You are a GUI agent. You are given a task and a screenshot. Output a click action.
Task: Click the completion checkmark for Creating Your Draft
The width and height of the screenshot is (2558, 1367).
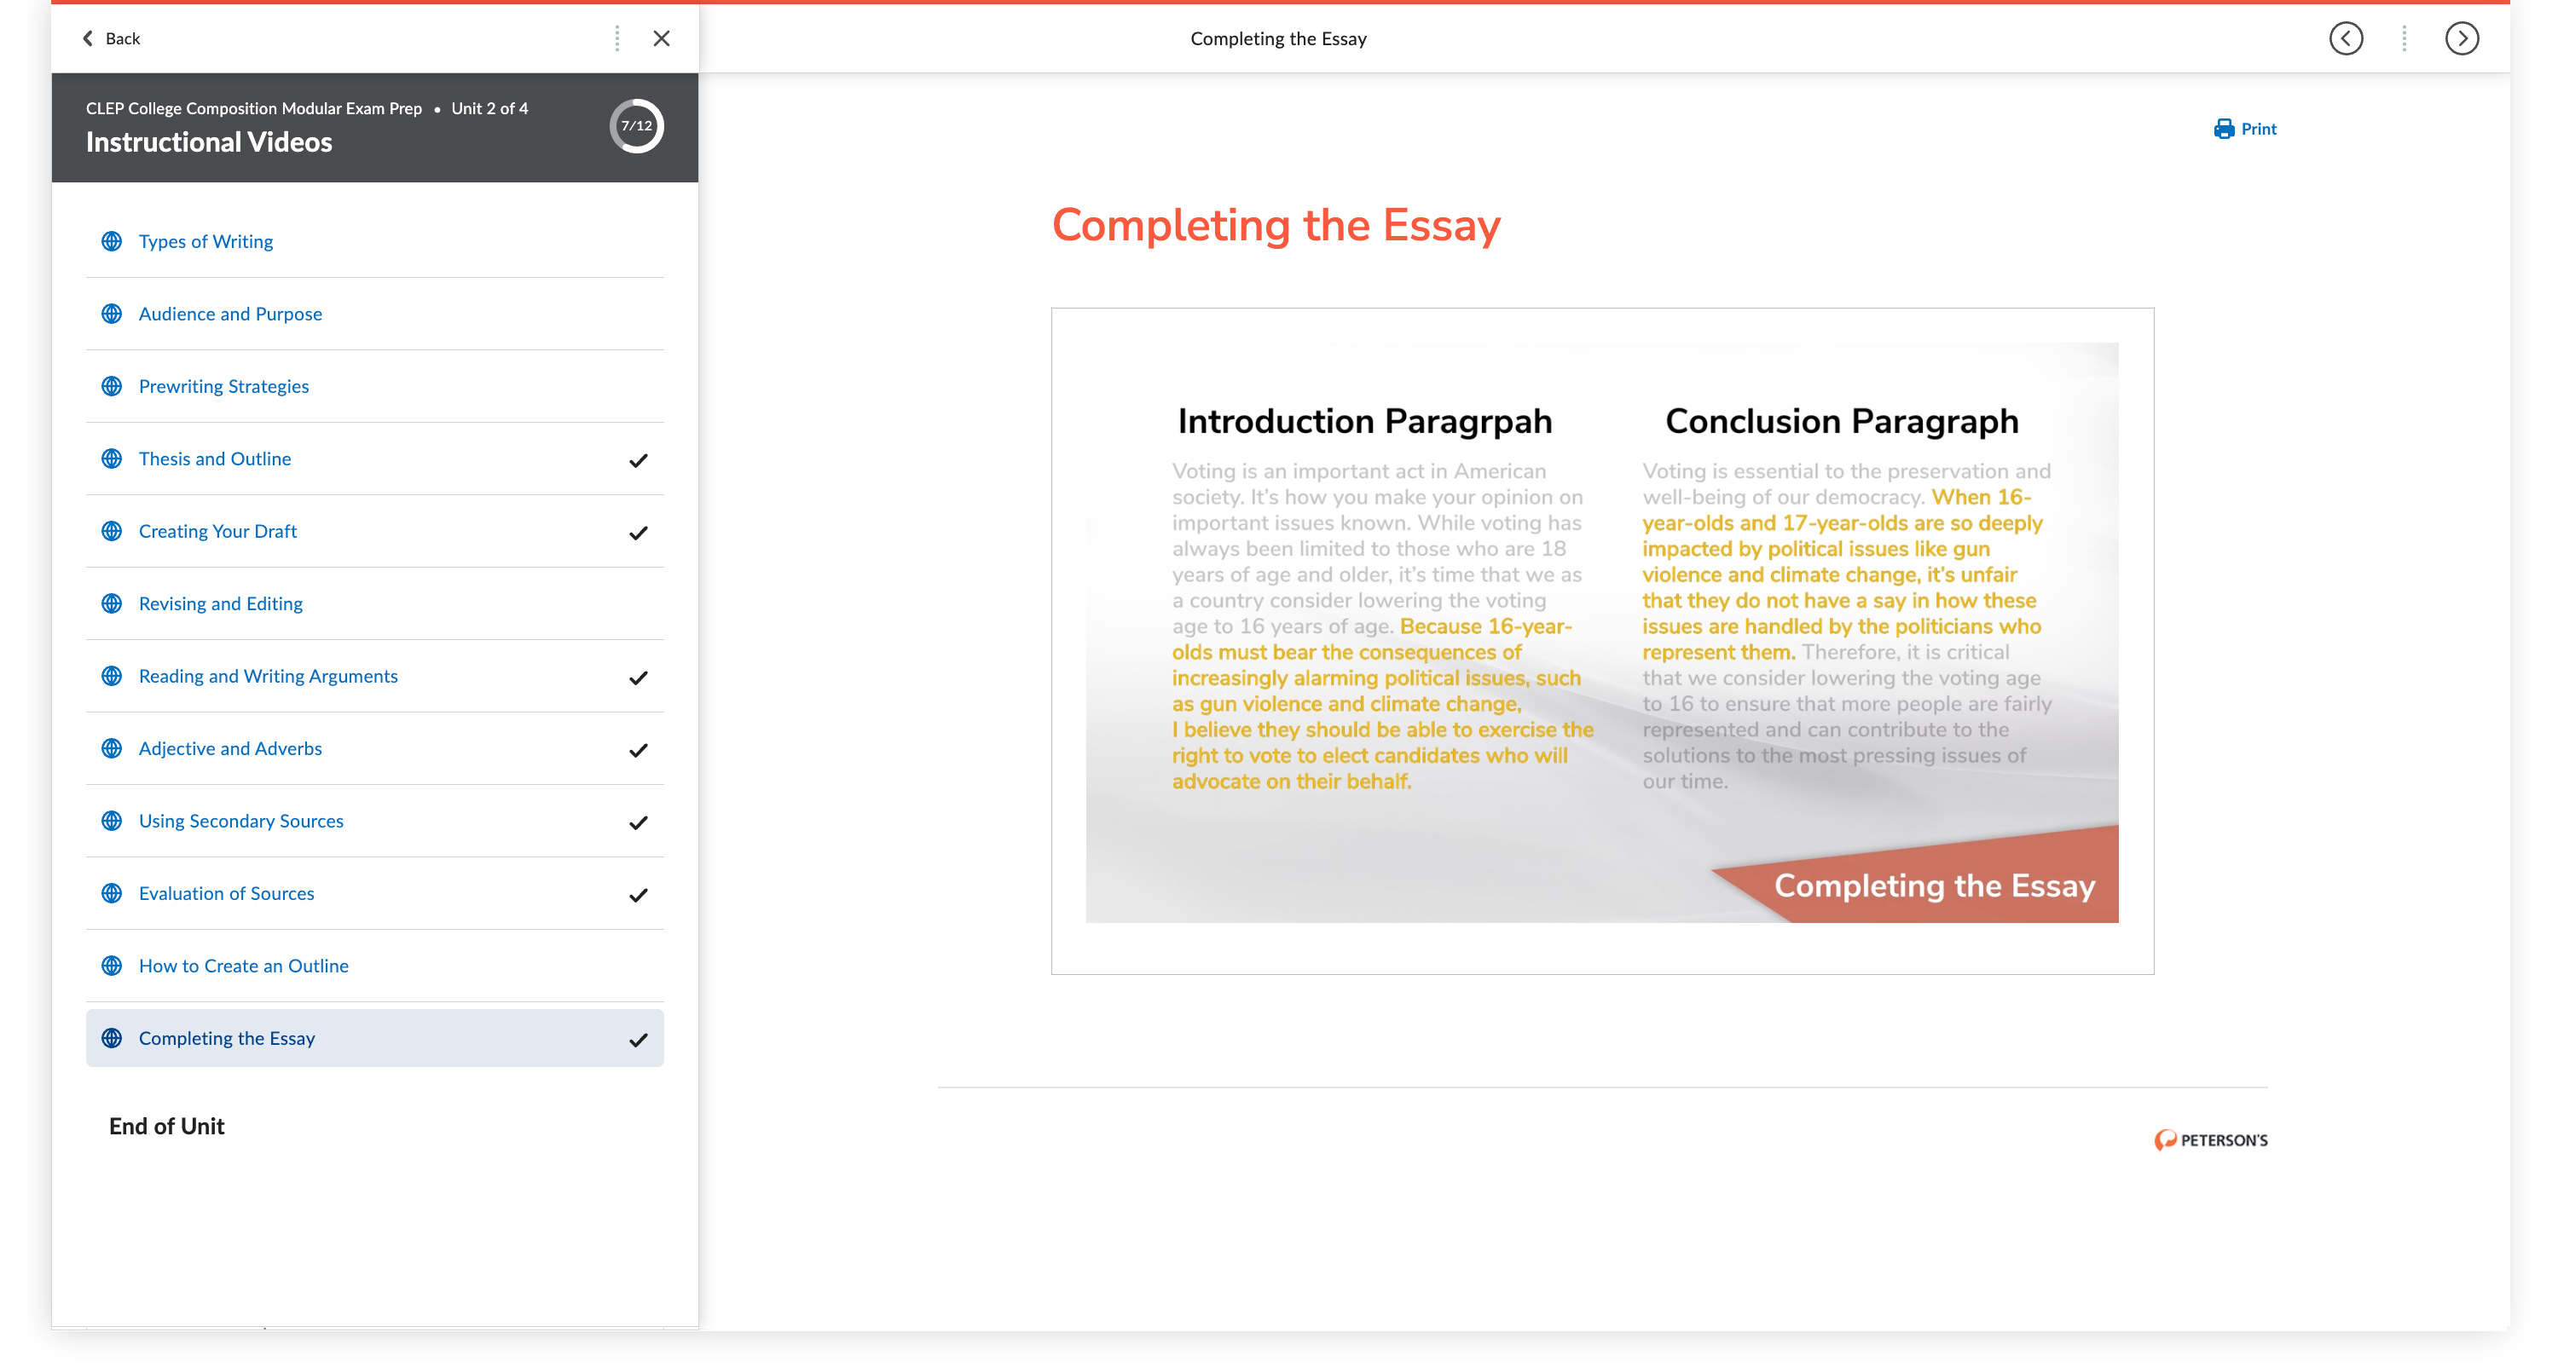(x=639, y=532)
